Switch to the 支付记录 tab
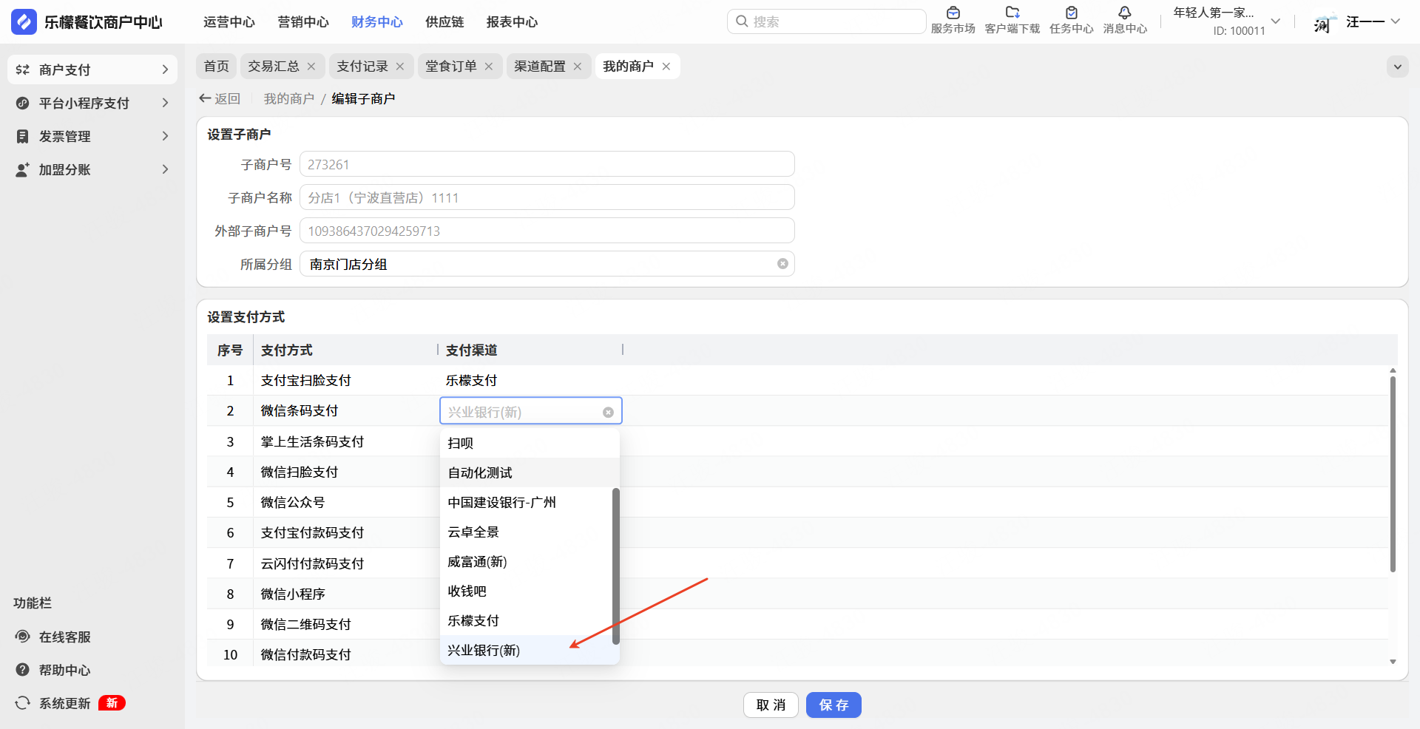Image resolution: width=1420 pixels, height=729 pixels. tap(362, 67)
